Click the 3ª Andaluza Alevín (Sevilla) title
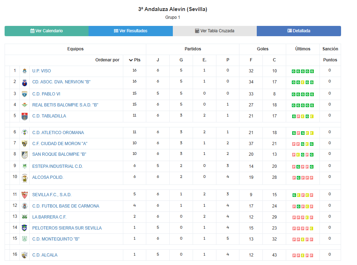This screenshot has height=265, width=357. [x=172, y=9]
